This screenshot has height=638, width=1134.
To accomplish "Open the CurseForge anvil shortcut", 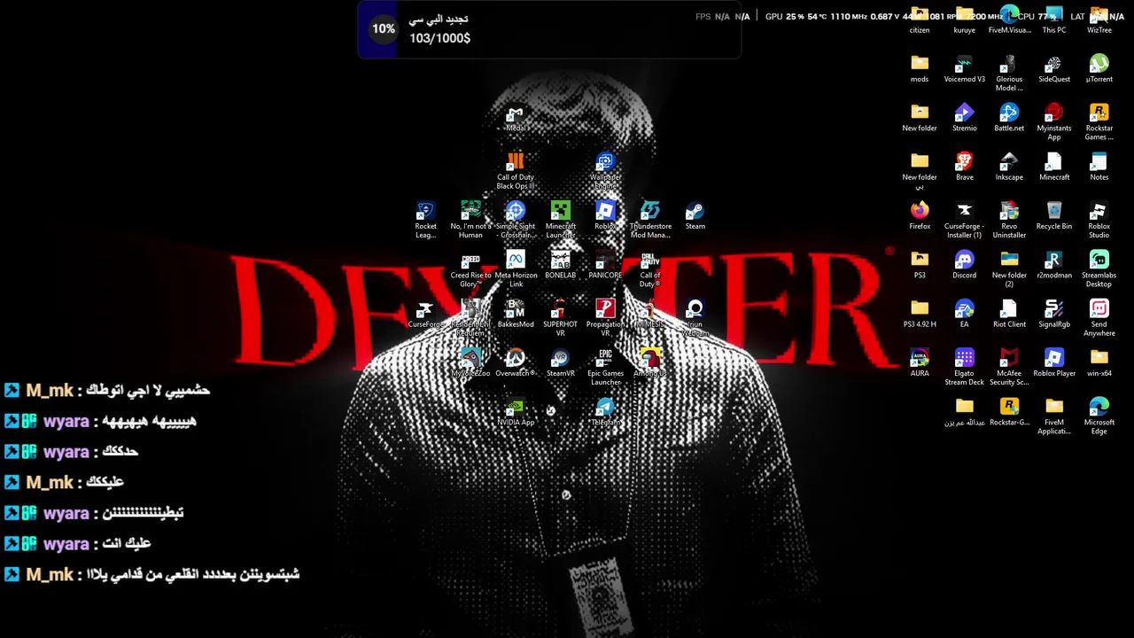I will pos(425,314).
